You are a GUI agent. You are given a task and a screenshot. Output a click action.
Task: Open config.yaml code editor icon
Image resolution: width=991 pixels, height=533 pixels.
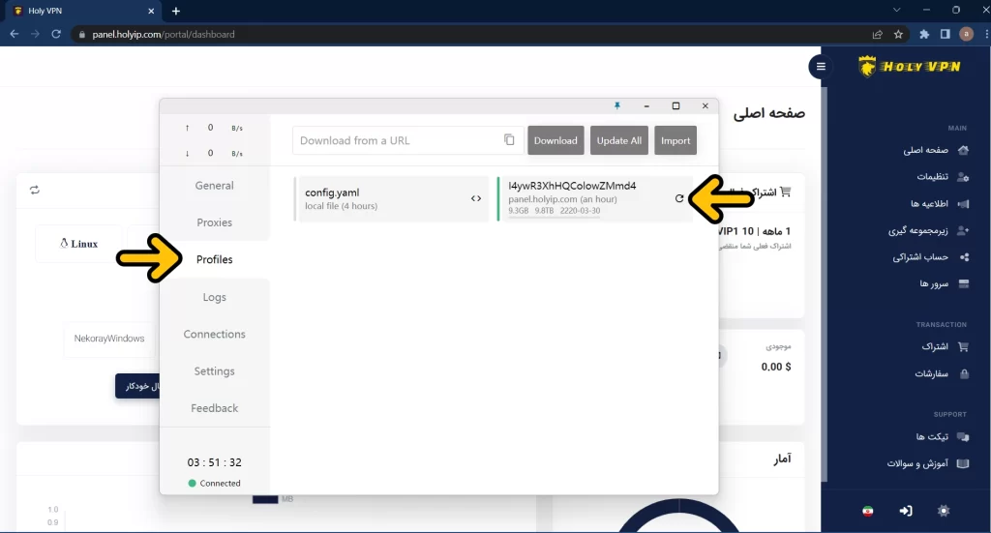(476, 198)
